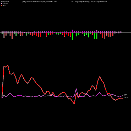131x131 pixels.
Task: Click the Volume legend color swatch
Action: (2, 3)
